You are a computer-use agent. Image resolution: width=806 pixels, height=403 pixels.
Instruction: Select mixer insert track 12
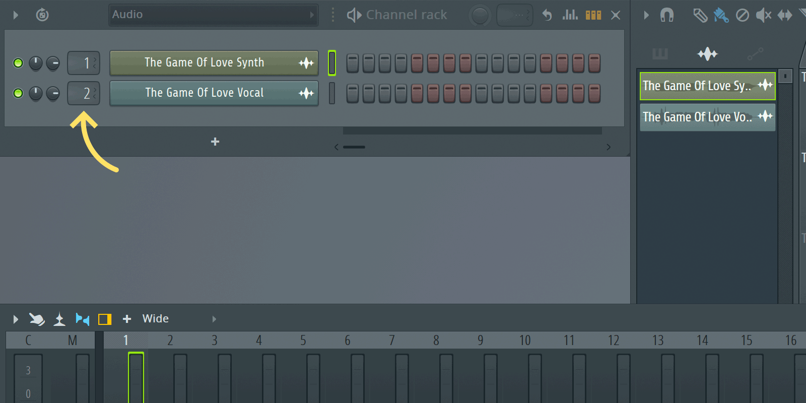[x=614, y=341]
